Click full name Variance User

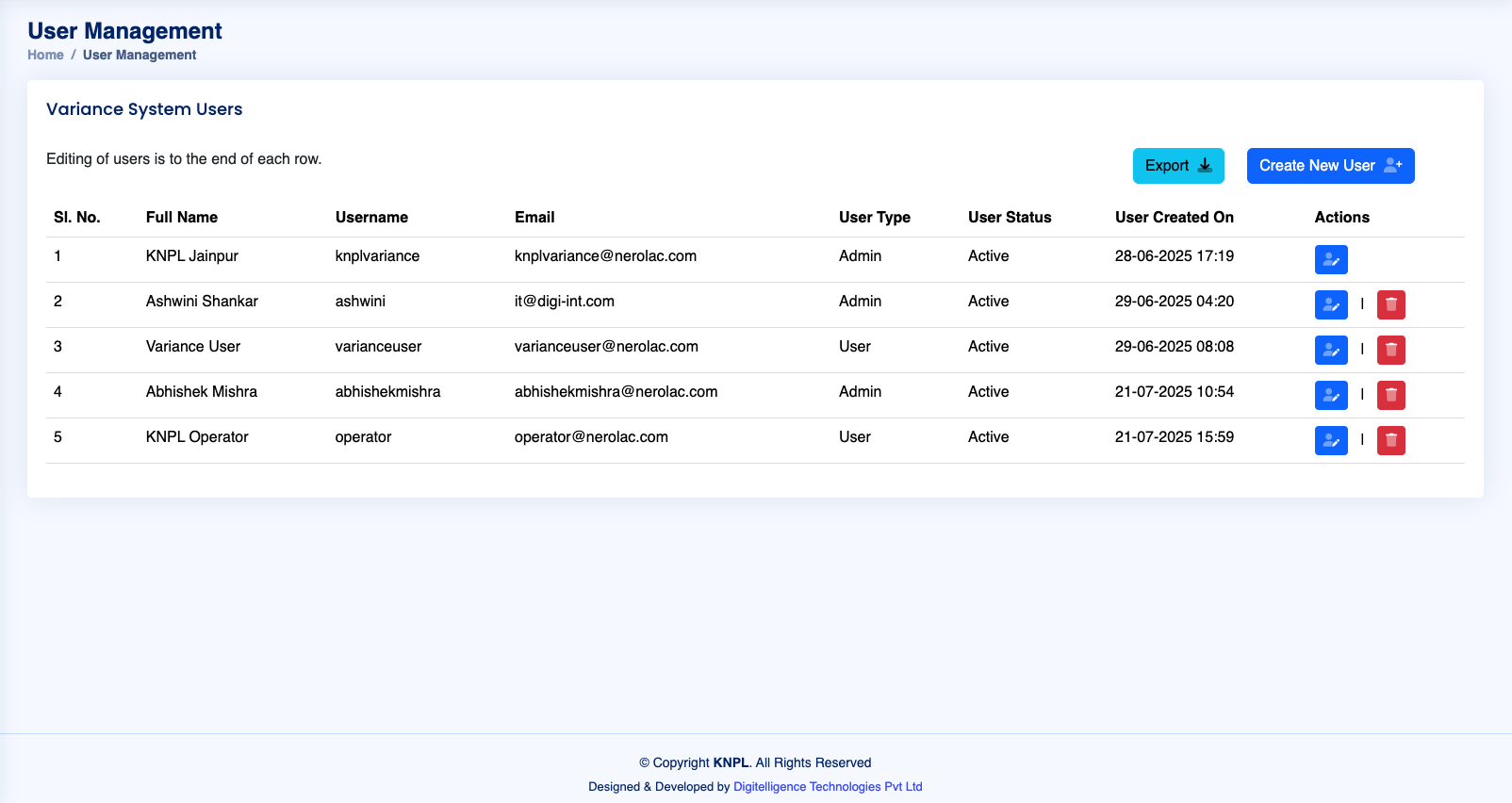193,347
